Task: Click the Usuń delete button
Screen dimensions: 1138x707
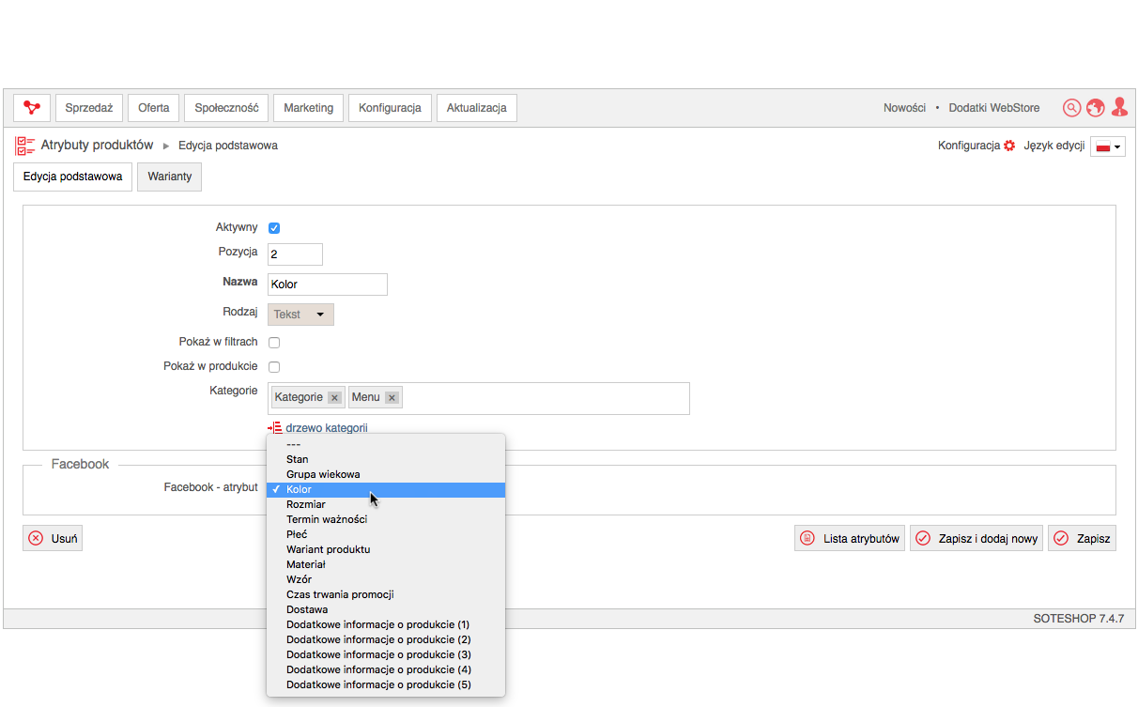Action: pyautogui.click(x=53, y=539)
